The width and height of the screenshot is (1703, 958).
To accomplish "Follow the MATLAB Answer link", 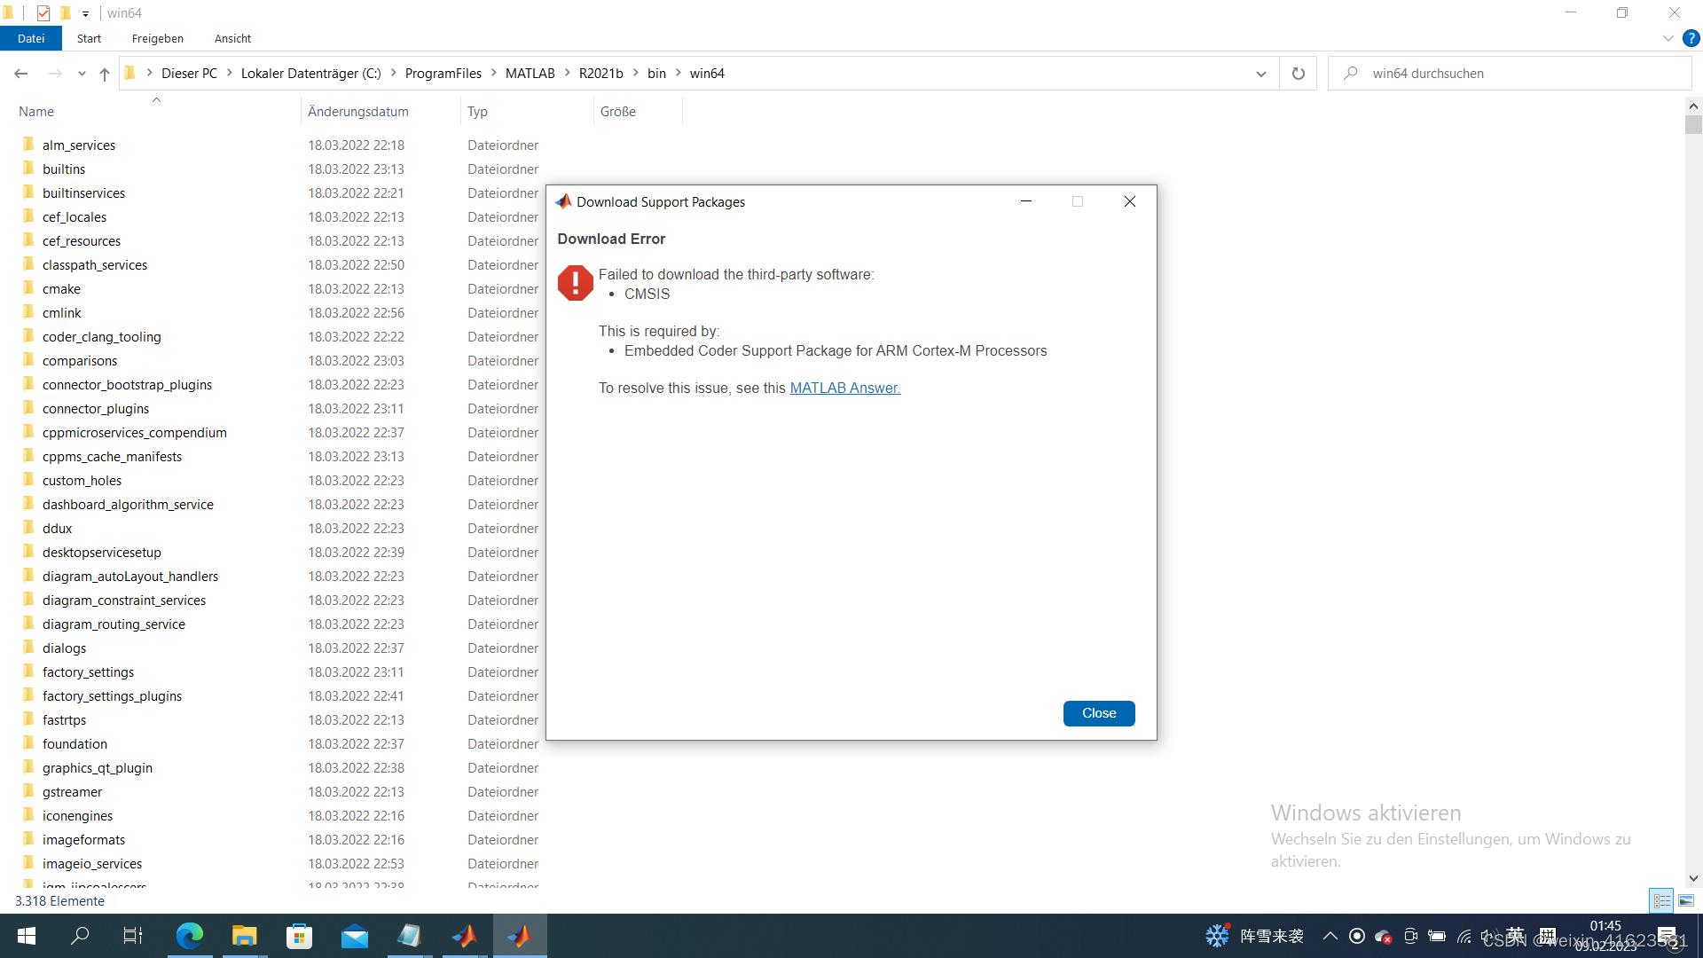I will click(844, 388).
